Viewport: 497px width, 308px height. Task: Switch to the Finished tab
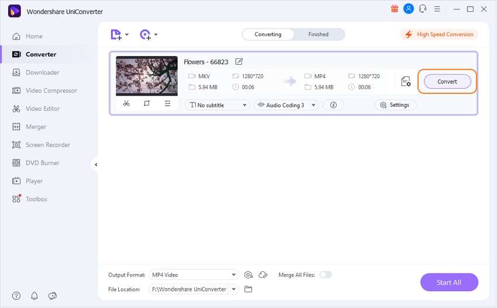coord(318,34)
